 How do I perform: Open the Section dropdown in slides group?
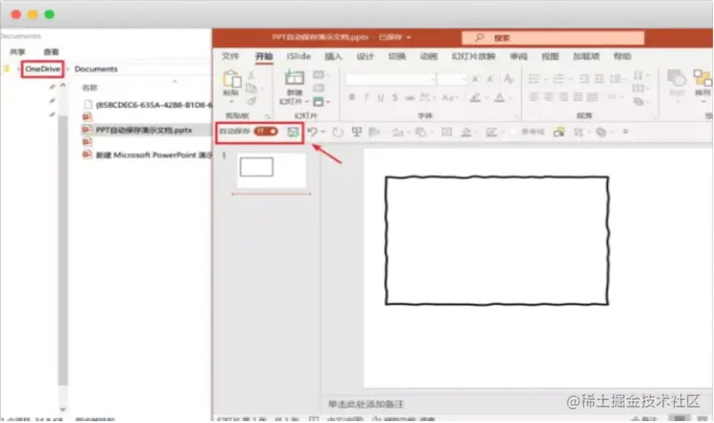point(321,102)
